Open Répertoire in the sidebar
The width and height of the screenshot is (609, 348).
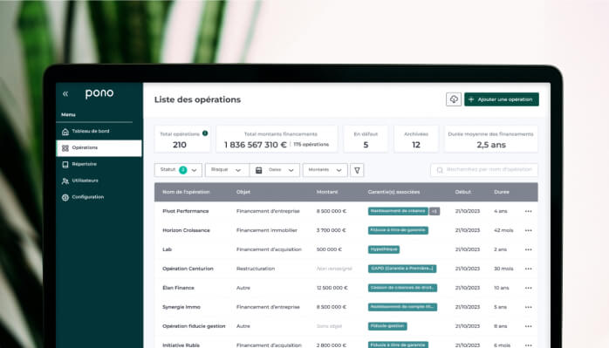99,164
